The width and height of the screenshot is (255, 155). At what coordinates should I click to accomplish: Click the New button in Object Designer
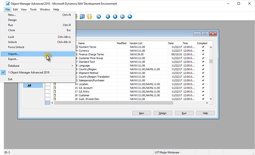click(x=141, y=113)
